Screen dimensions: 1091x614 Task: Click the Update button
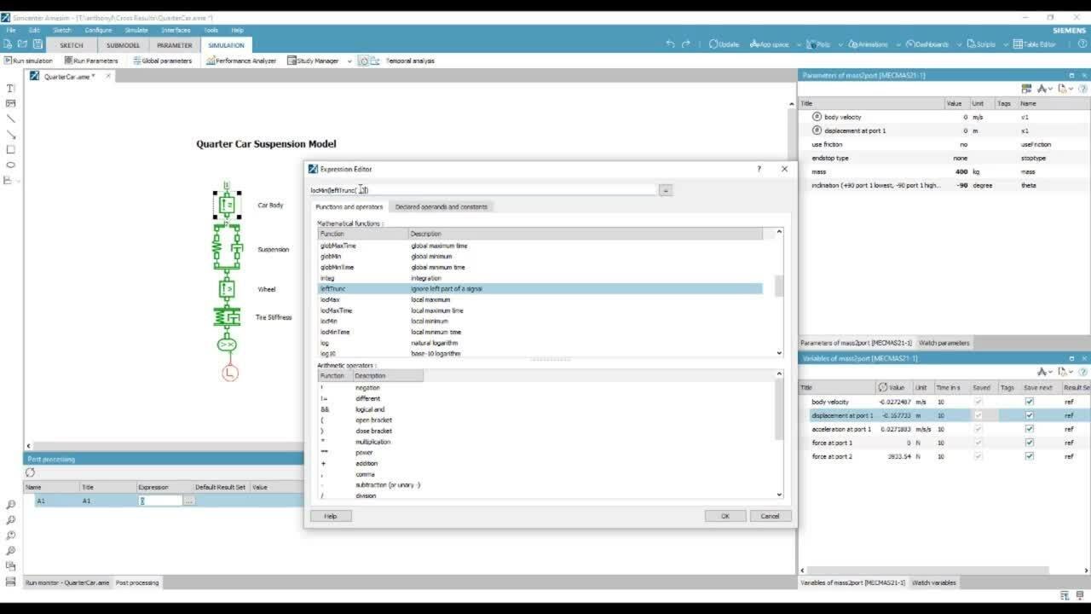coord(724,44)
